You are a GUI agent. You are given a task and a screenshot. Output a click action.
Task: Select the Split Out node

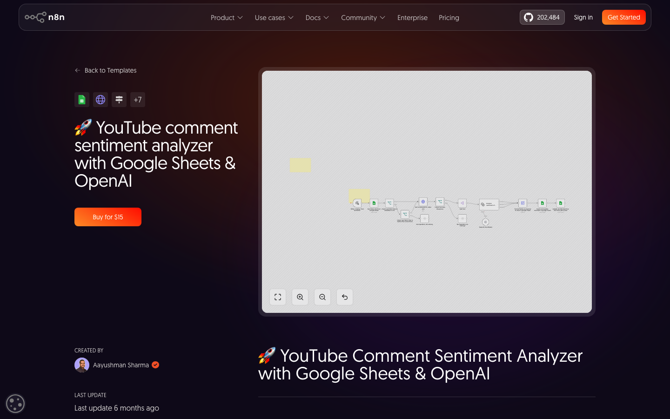(x=462, y=203)
